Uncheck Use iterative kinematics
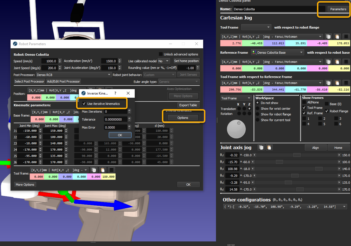The height and width of the screenshot is (246, 351). (x=84, y=104)
